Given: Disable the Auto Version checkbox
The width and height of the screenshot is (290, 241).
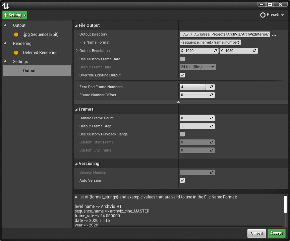Looking at the screenshot, I should pyautogui.click(x=182, y=180).
